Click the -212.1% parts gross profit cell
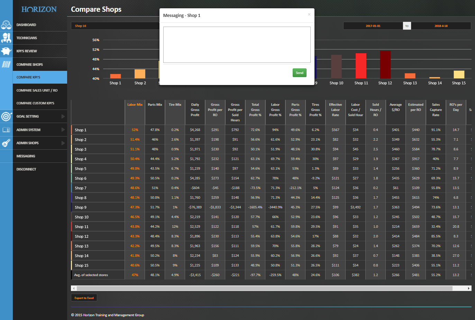Image resolution: width=475 pixels, height=320 pixels. pos(295,188)
